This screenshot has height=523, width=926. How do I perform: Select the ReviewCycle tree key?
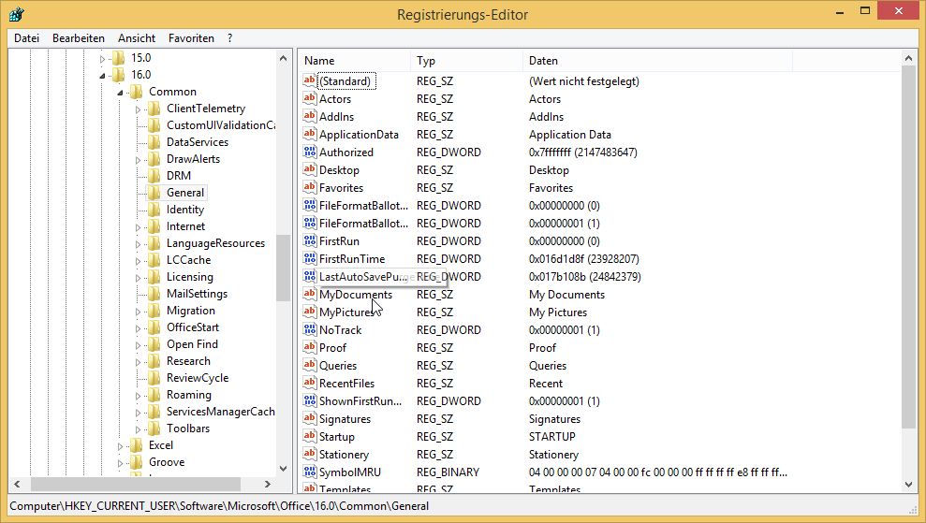[x=198, y=378]
